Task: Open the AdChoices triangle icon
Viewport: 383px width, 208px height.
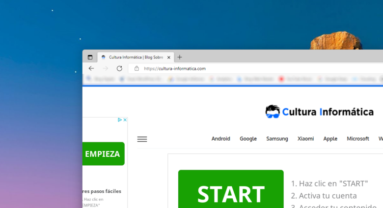Action: pos(120,119)
